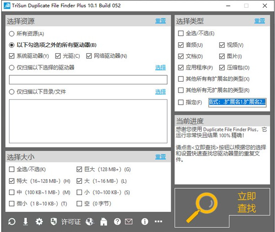Click 重置 link in 选择资源 header
The image size is (275, 232).
pos(160,21)
